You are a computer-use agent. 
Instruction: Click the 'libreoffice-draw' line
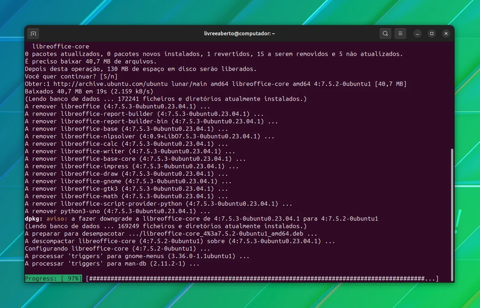coord(127,174)
